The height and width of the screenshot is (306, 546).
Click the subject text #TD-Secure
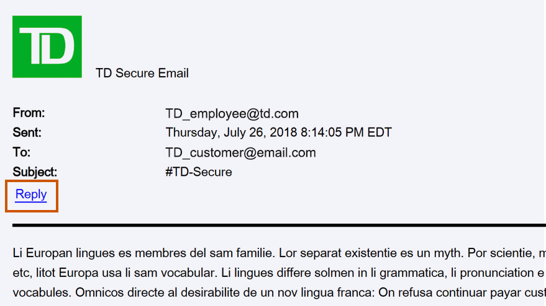(199, 172)
